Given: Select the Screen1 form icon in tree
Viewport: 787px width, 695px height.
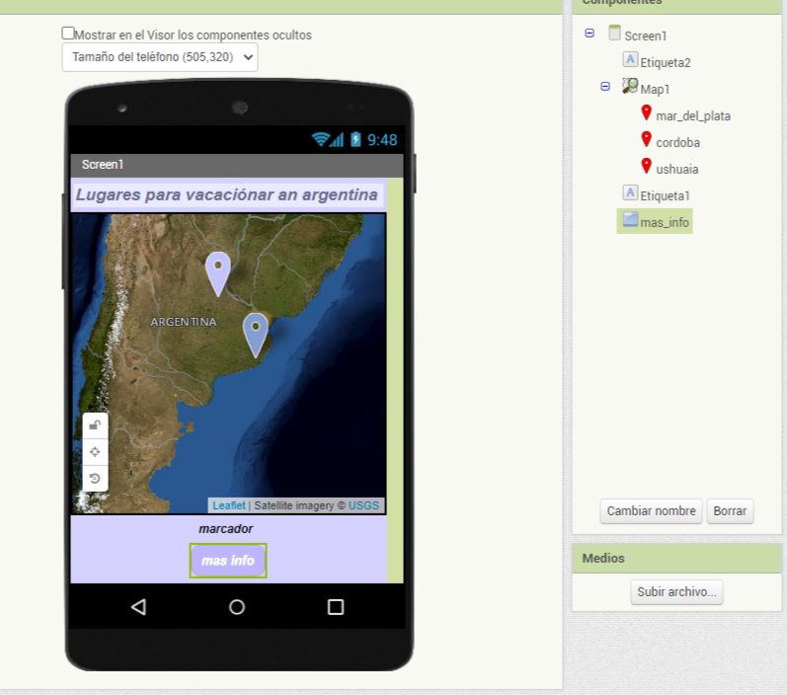Looking at the screenshot, I should (x=614, y=33).
